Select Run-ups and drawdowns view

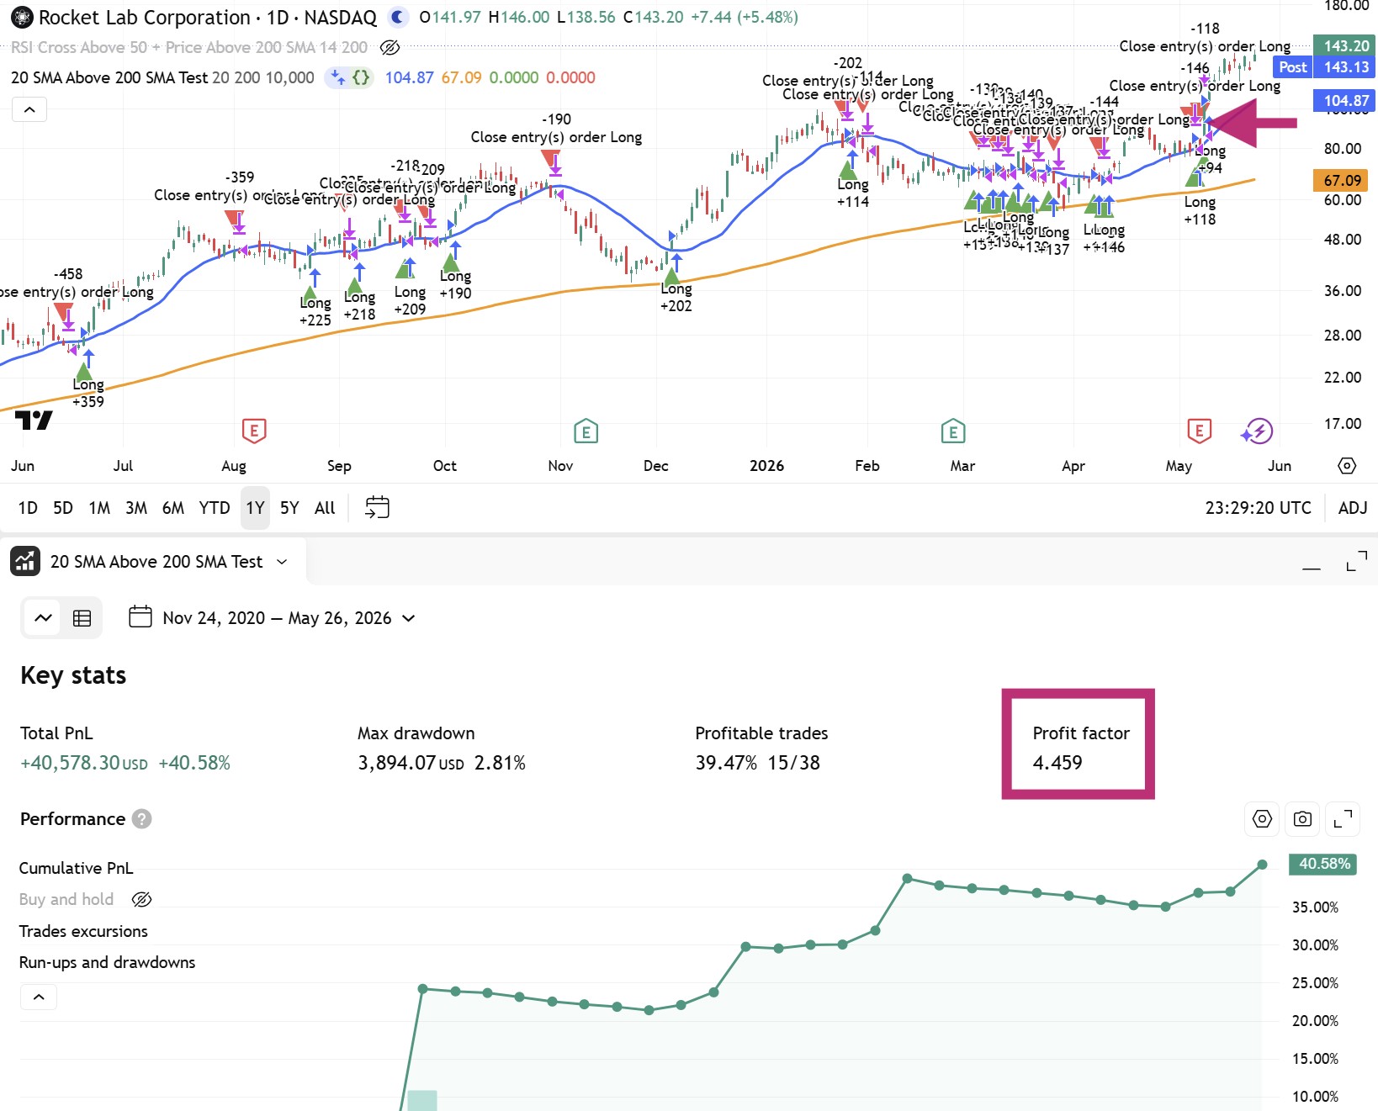(107, 962)
